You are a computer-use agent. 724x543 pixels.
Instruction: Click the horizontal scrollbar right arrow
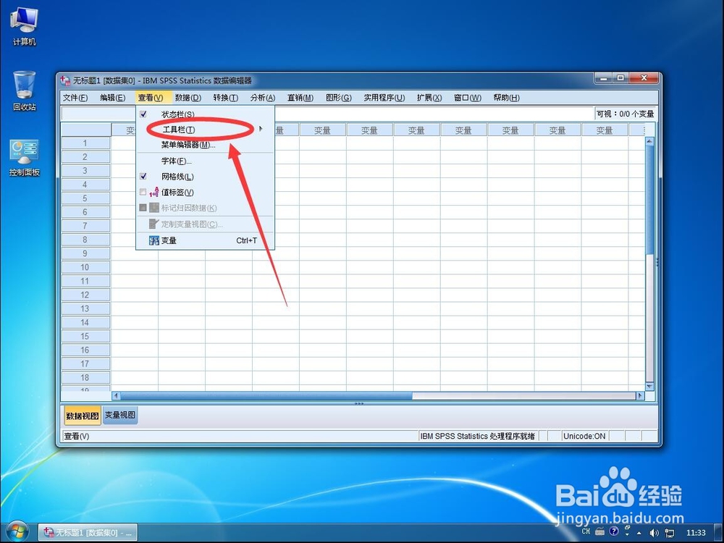(640, 396)
